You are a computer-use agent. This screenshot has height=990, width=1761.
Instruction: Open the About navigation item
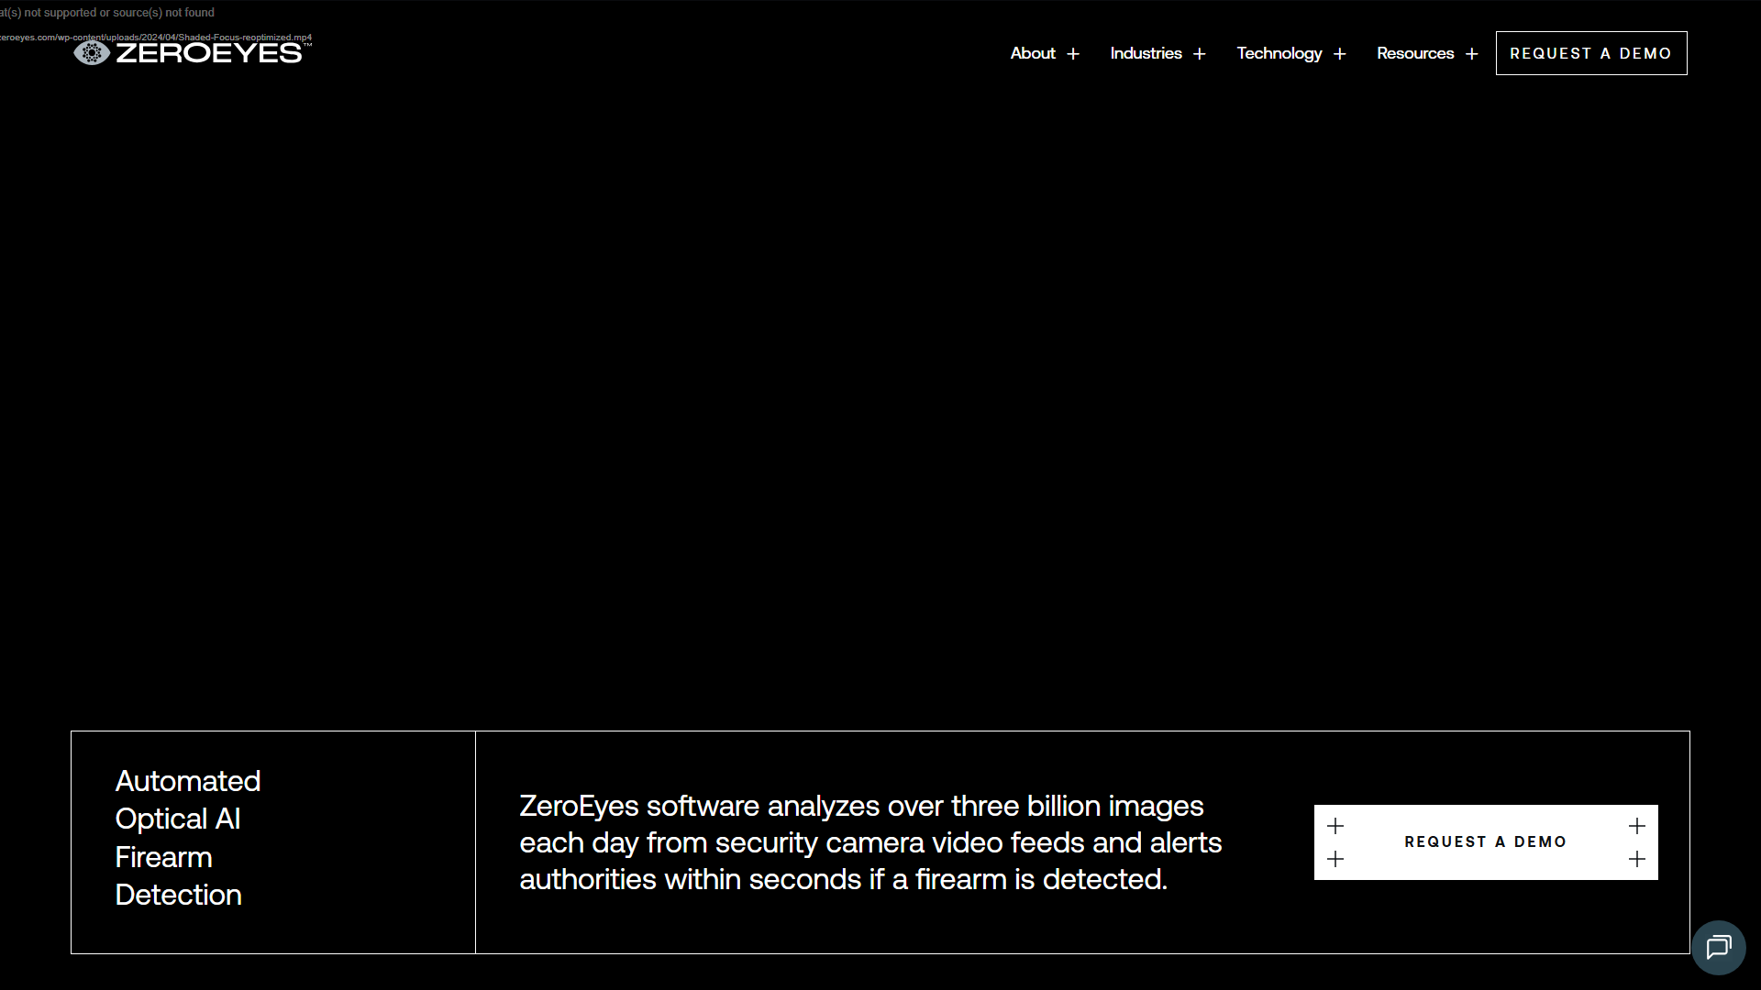1033,53
